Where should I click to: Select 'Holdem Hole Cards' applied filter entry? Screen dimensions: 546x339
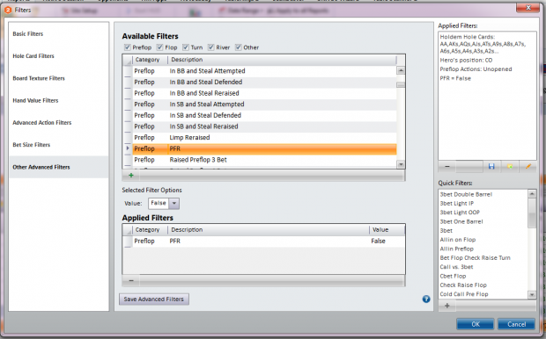483,44
